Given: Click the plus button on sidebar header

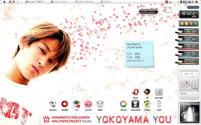Looking at the screenshot, I should coord(189,7).
